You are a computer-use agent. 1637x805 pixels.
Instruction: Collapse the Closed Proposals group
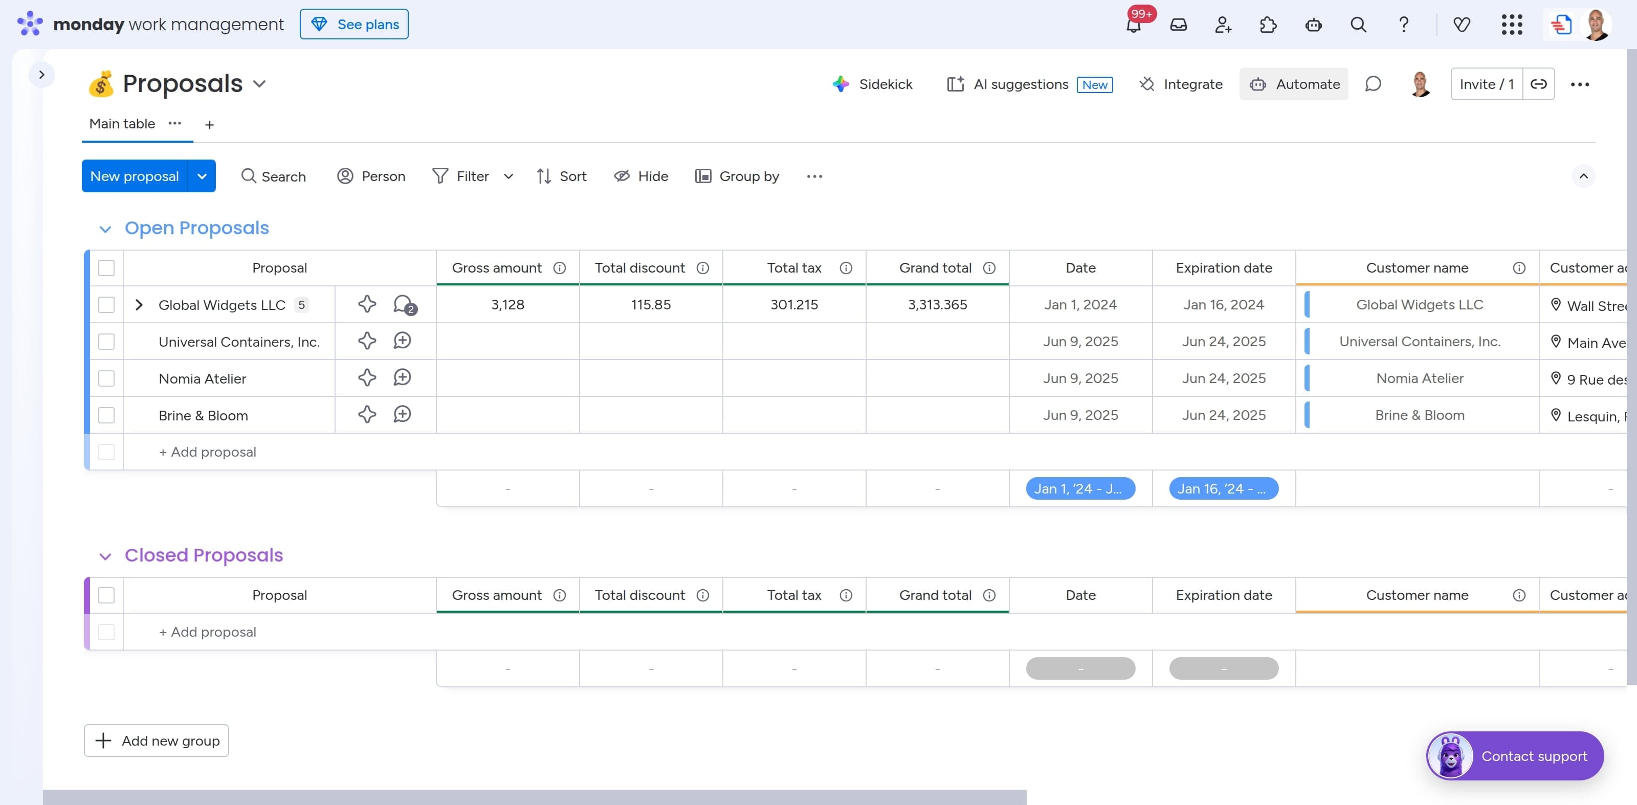pyautogui.click(x=105, y=556)
